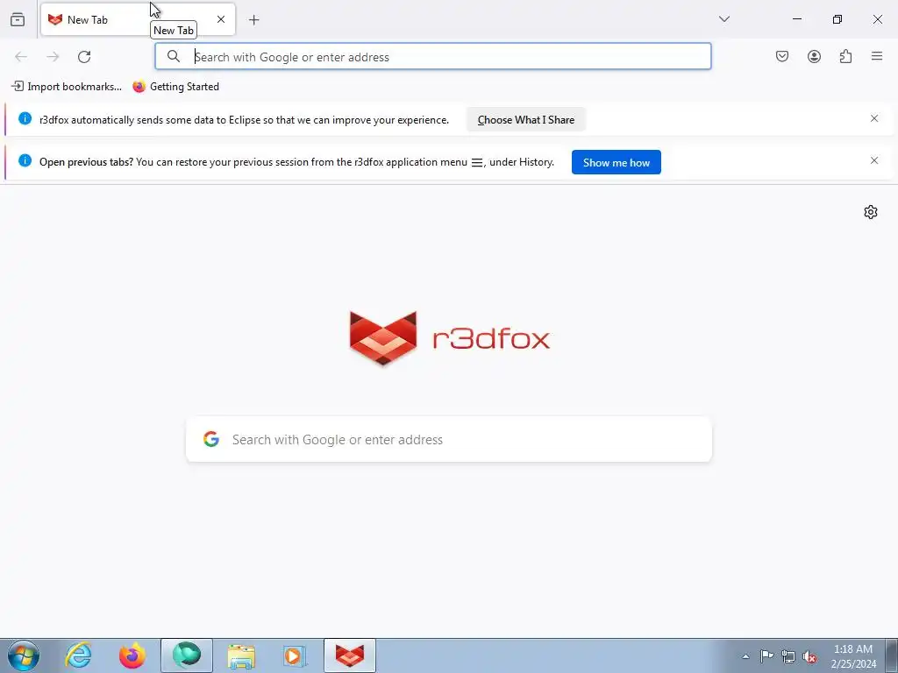This screenshot has width=898, height=673.
Task: Reload the current page
Action: click(84, 57)
